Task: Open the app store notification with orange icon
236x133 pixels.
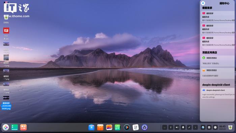Action: tap(217, 73)
